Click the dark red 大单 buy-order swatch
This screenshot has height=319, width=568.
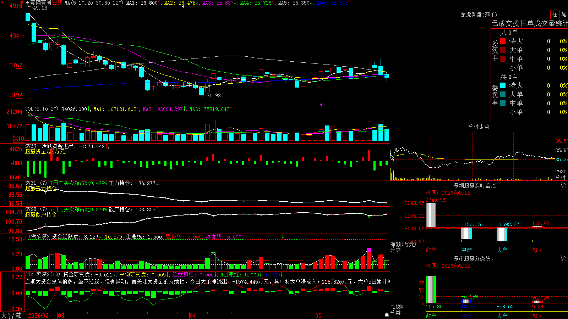coord(503,50)
